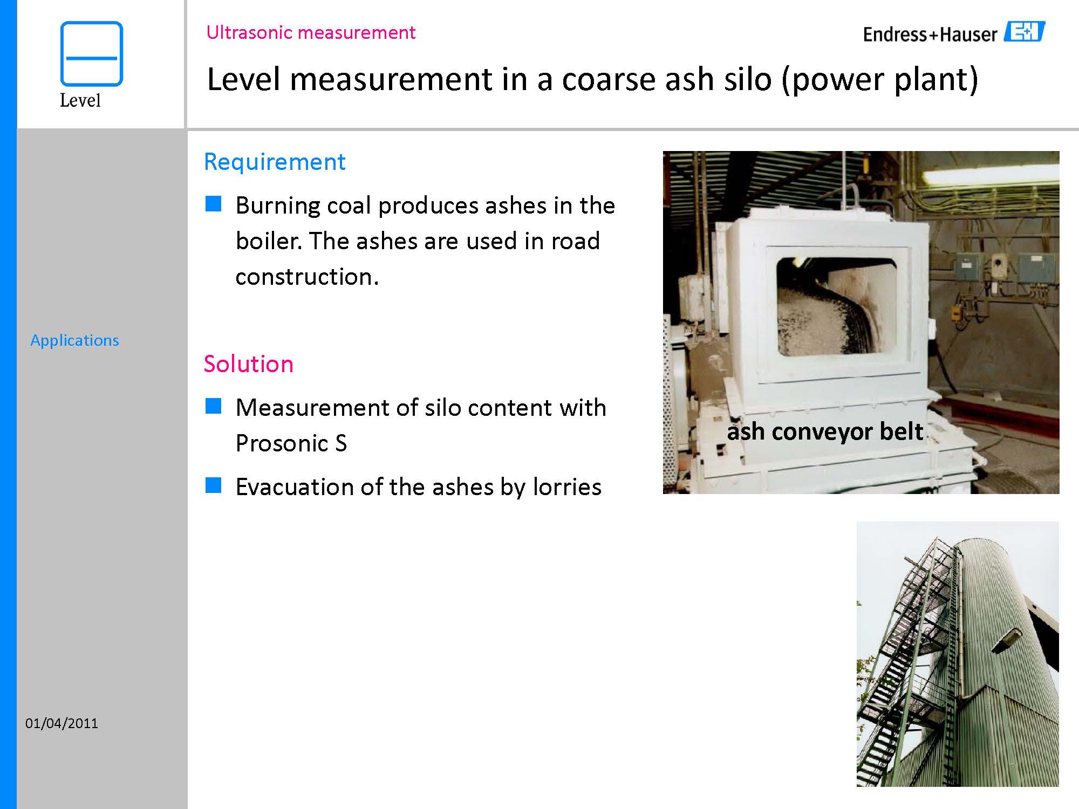The height and width of the screenshot is (809, 1079).
Task: Click the Level label under the icon
Action: (80, 100)
